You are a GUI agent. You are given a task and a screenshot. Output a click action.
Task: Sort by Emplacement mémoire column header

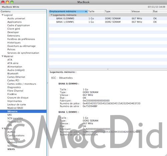[68, 11]
